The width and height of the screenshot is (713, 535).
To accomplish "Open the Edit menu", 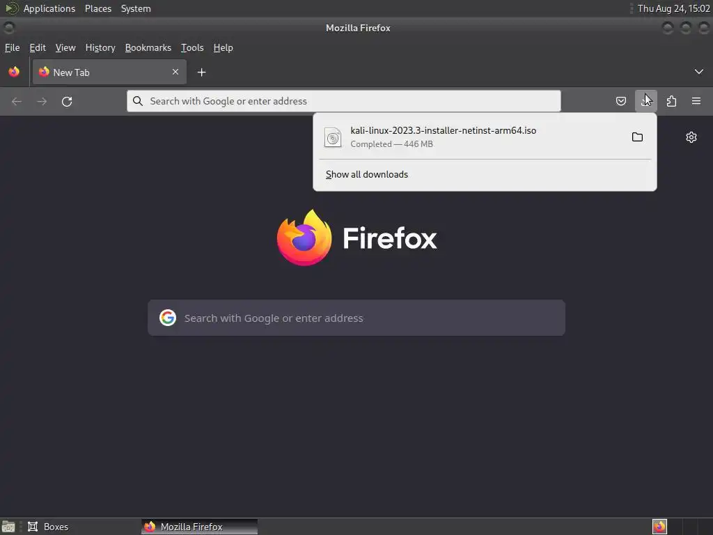I will (38, 48).
